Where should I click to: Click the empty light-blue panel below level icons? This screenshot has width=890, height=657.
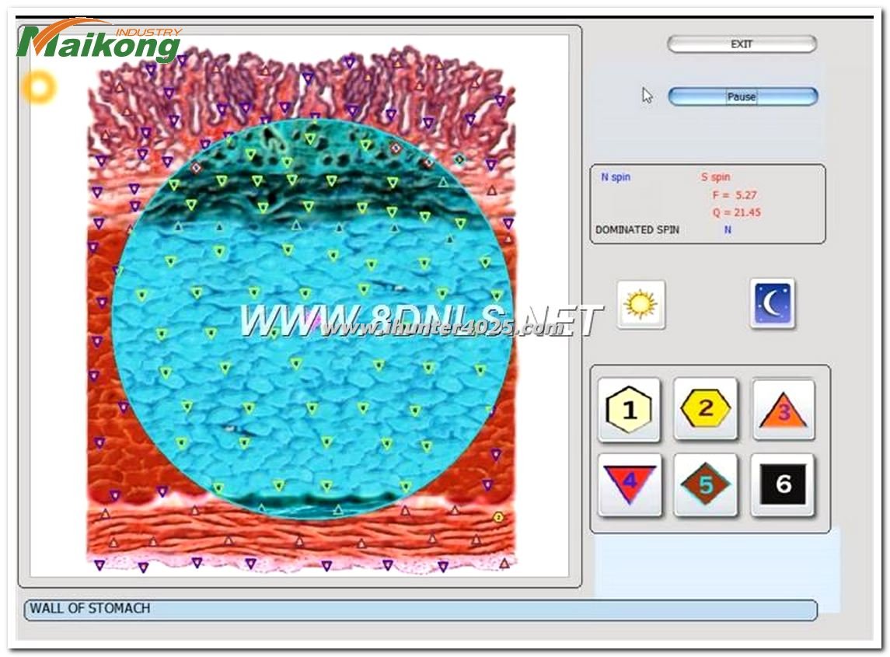(x=717, y=569)
